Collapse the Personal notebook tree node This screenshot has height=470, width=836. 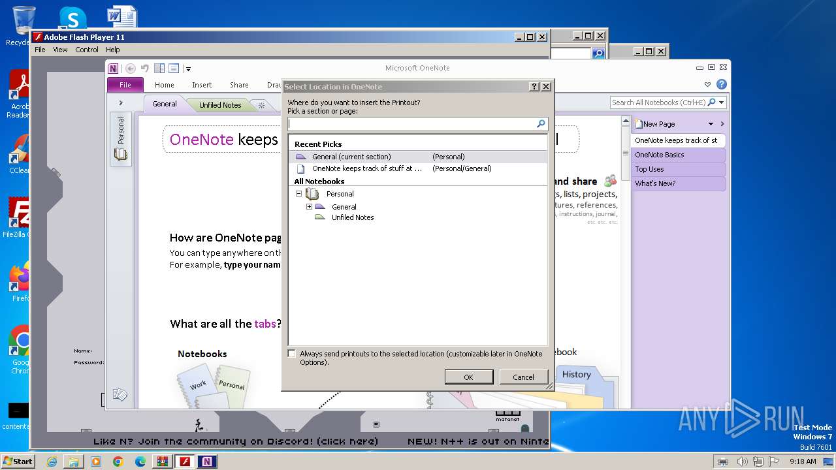298,194
